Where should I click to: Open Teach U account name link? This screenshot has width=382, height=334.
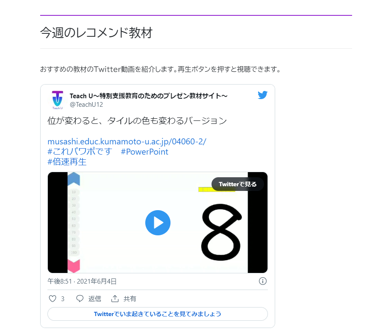(x=149, y=96)
